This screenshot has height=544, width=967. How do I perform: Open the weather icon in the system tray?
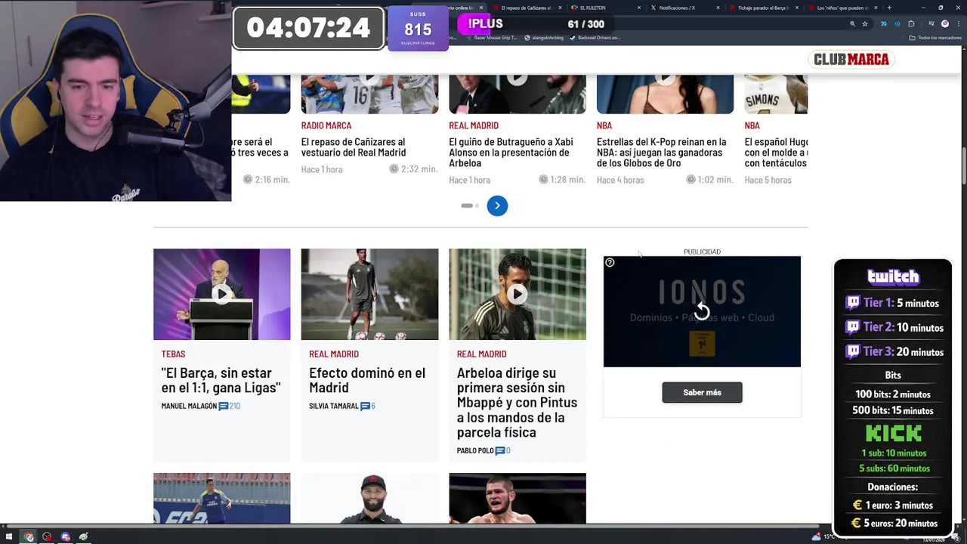tap(816, 537)
